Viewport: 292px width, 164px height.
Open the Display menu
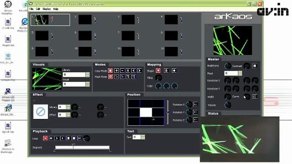(x=47, y=9)
